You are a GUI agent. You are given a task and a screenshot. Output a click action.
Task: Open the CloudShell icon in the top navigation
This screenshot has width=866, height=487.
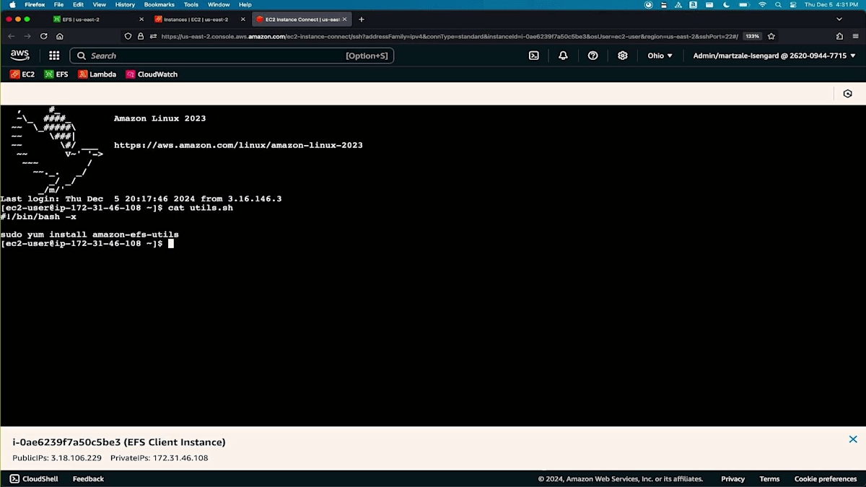pyautogui.click(x=534, y=56)
